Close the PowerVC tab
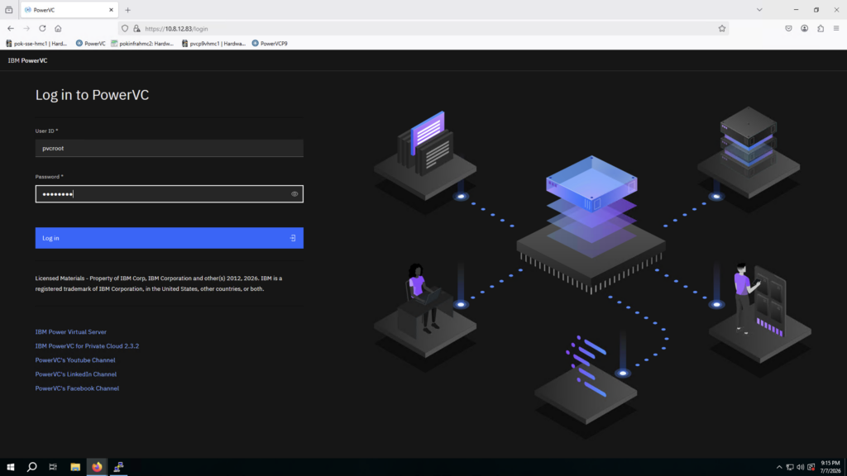Image resolution: width=847 pixels, height=476 pixels. click(x=112, y=10)
